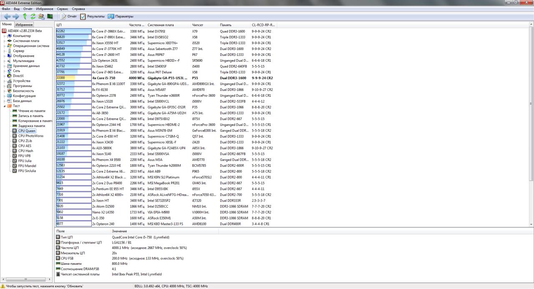The width and height of the screenshot is (534, 289).
Task: Open the Вид menu
Action: click(x=17, y=9)
